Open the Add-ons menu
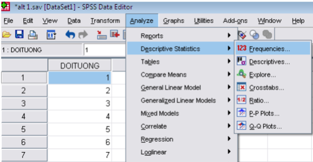The height and width of the screenshot is (162, 313). click(236, 21)
